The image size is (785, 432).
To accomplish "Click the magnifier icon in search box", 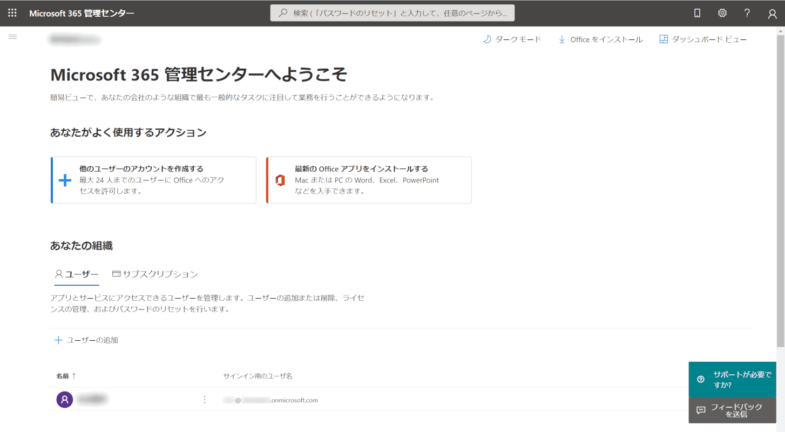I will click(x=283, y=13).
